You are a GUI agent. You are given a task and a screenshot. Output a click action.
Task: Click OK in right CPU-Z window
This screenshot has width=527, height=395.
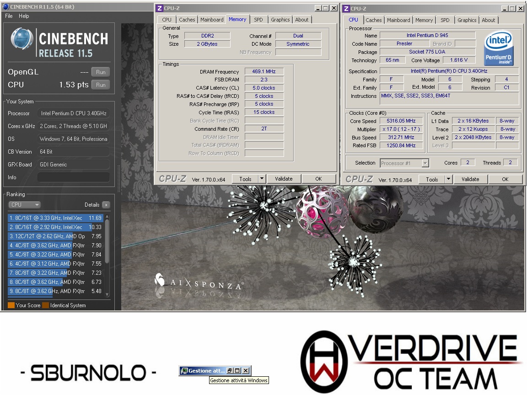click(505, 179)
